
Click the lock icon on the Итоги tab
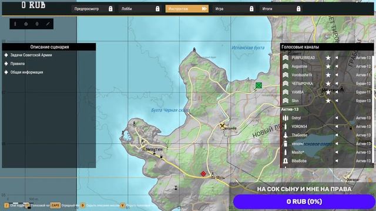298,9
